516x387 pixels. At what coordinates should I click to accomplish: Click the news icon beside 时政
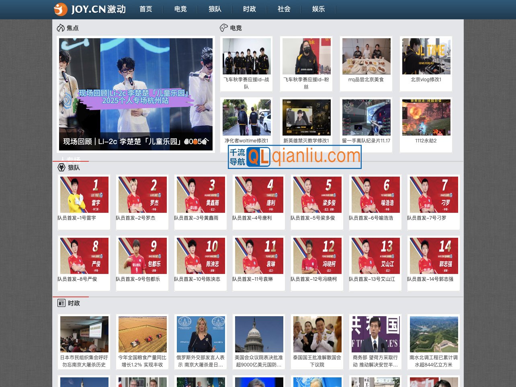click(61, 303)
